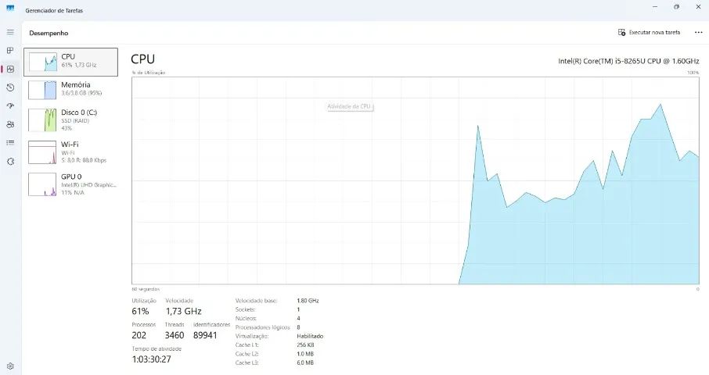Click the Cache L3 6,0 MB value
The image size is (709, 375).
(305, 362)
